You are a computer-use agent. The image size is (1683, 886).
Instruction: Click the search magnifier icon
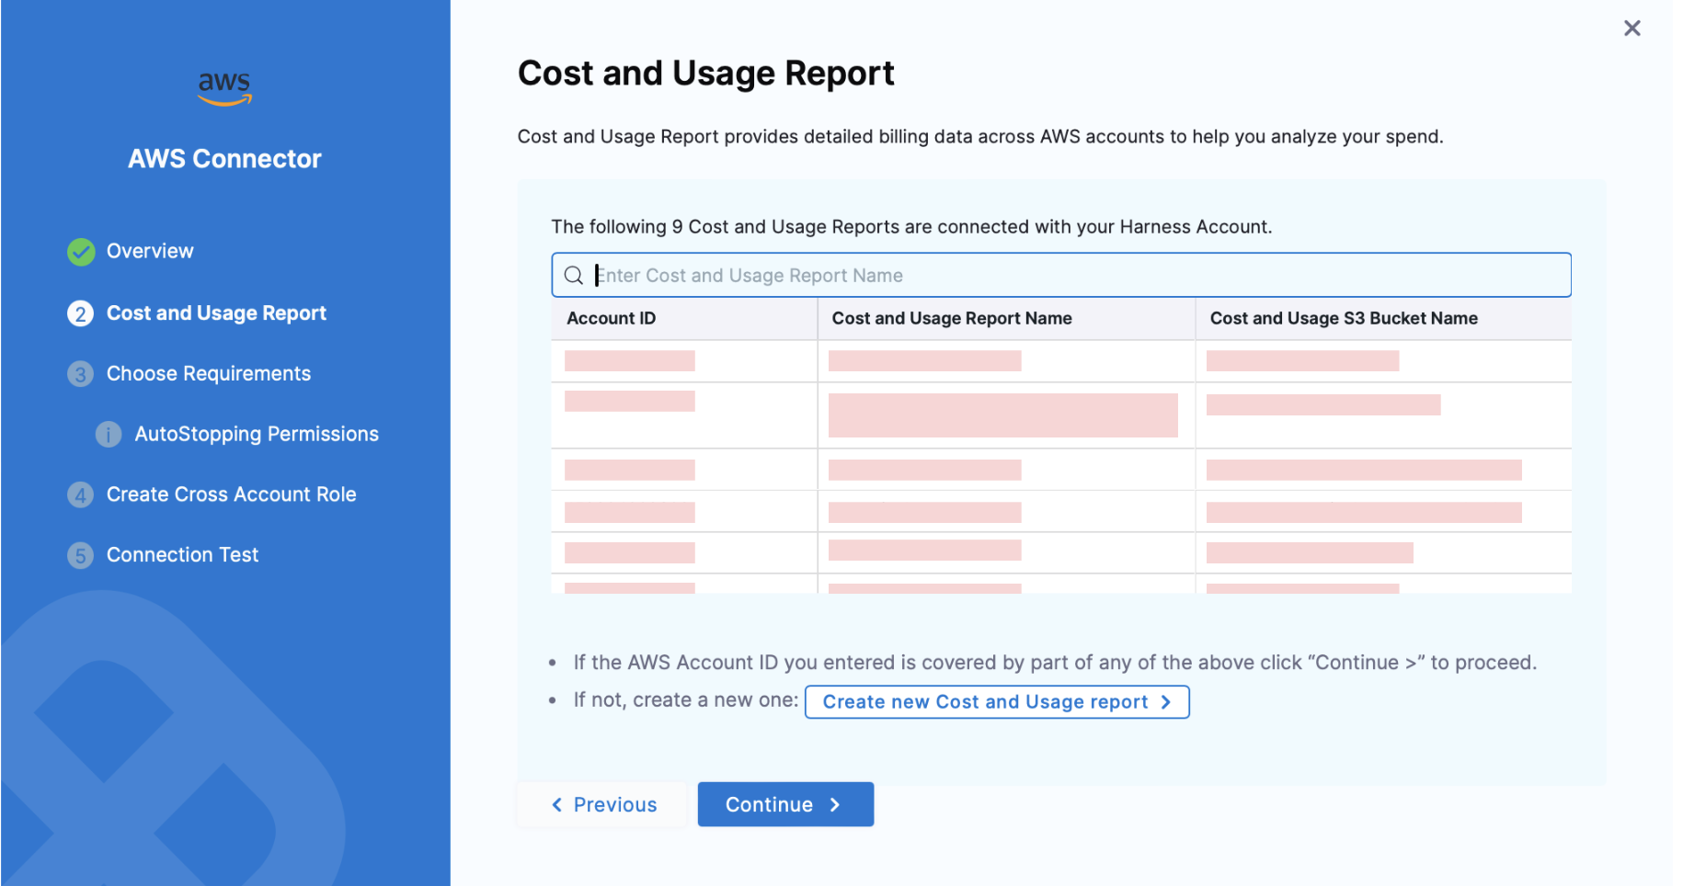(x=574, y=276)
